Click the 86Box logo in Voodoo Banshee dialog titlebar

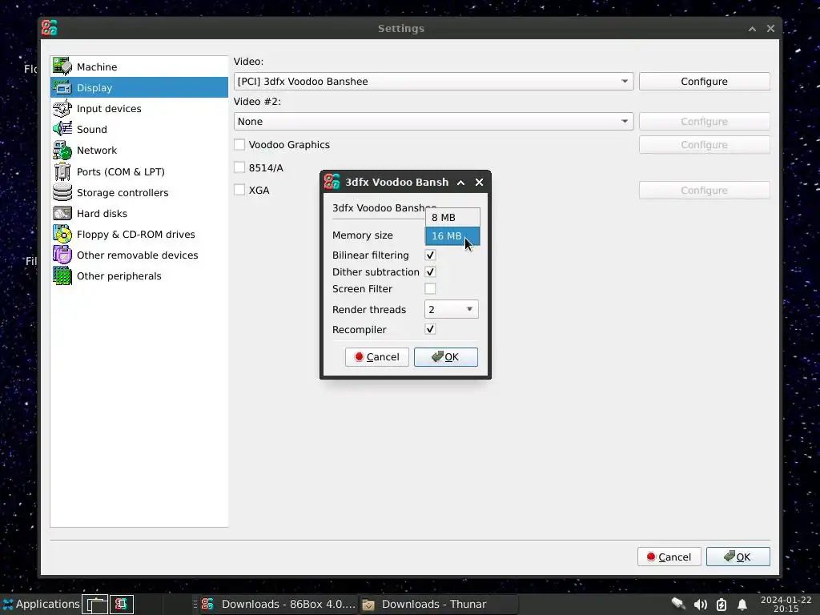[x=332, y=182]
